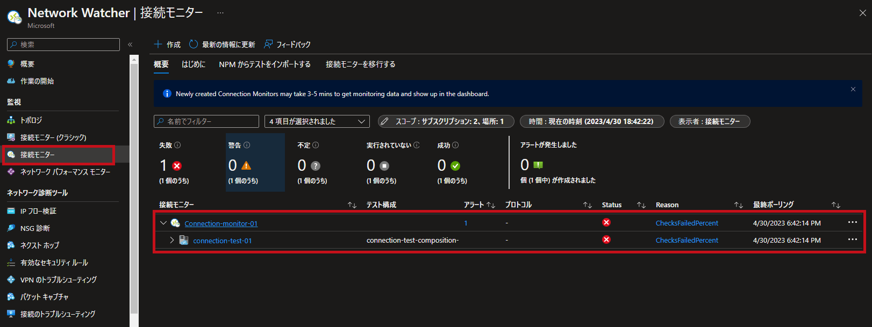
Task: Open 接続モニターを移行する tab
Action: coord(361,64)
